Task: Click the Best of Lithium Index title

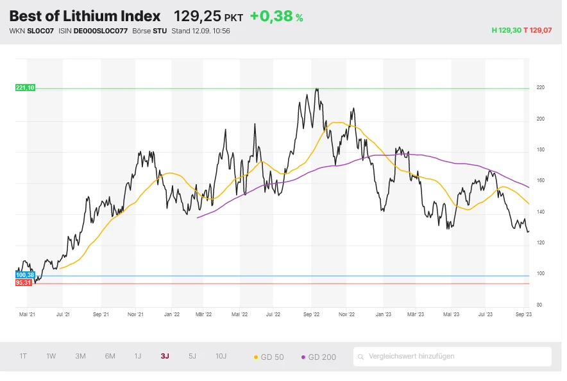Action: [85, 16]
